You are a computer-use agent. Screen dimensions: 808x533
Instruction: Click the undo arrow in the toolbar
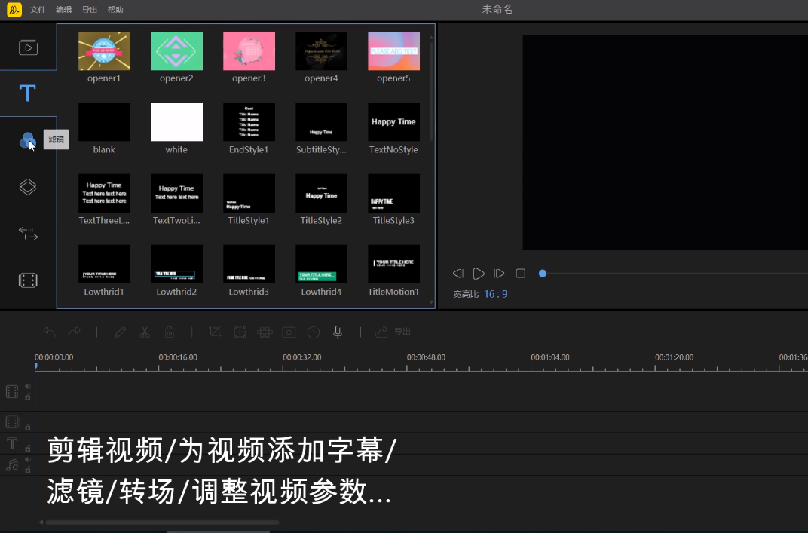click(49, 332)
